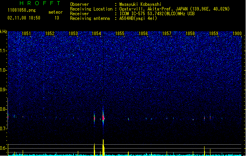Click the 0.6 kHz axis label
This screenshot has width=246, height=156.
pyautogui.click(x=4, y=148)
